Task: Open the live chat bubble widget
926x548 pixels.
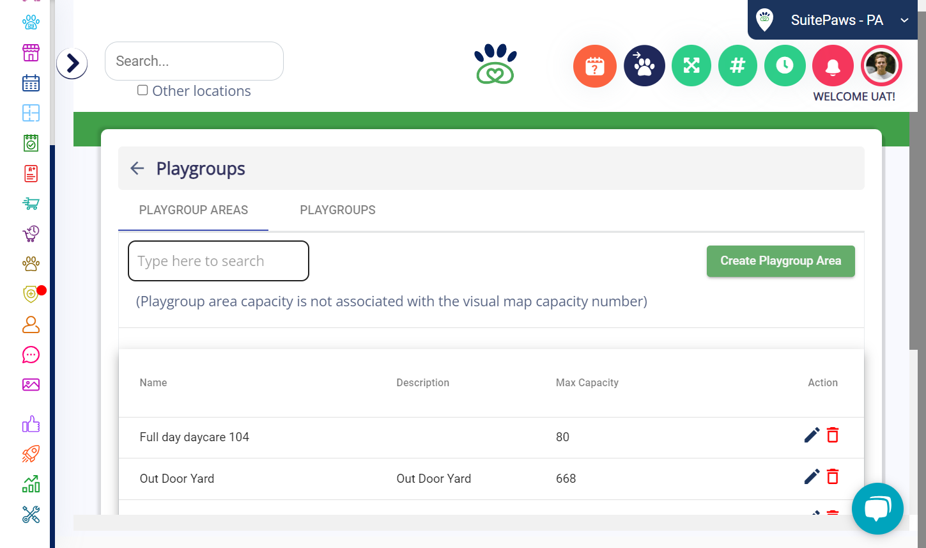Action: (x=877, y=508)
